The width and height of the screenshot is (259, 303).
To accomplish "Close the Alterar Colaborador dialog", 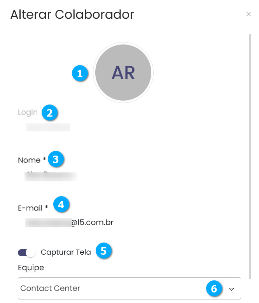I will 248,14.
